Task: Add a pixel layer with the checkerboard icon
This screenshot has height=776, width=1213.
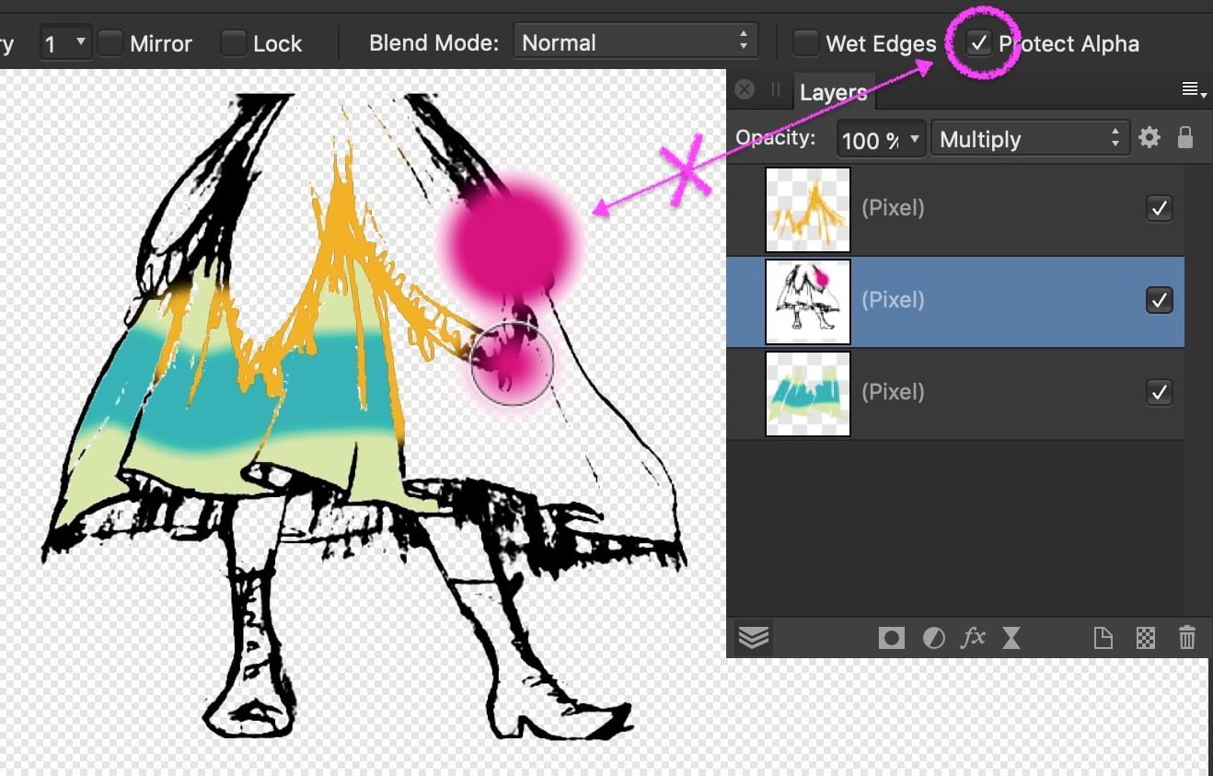Action: coord(1146,638)
